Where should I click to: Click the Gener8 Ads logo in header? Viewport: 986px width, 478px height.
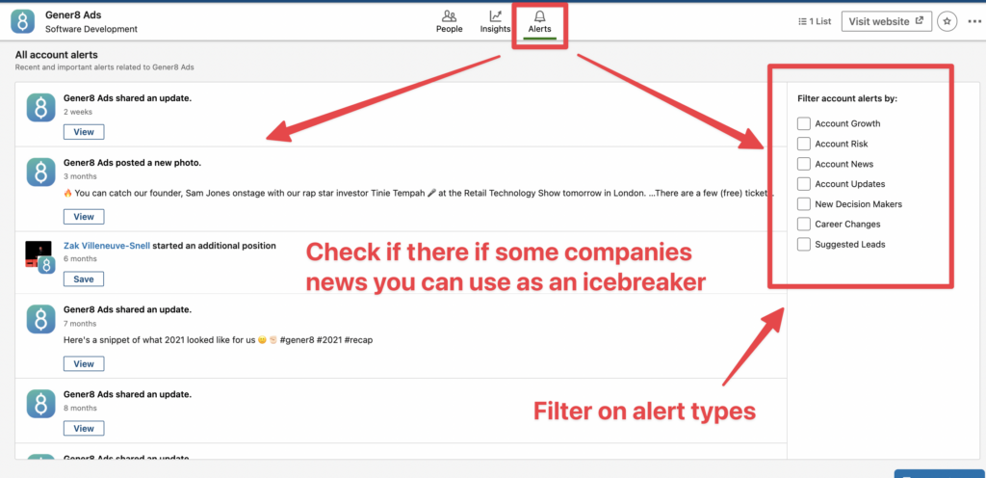pyautogui.click(x=23, y=21)
